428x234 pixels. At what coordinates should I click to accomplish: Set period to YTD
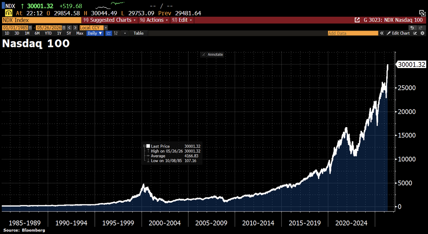coord(48,33)
